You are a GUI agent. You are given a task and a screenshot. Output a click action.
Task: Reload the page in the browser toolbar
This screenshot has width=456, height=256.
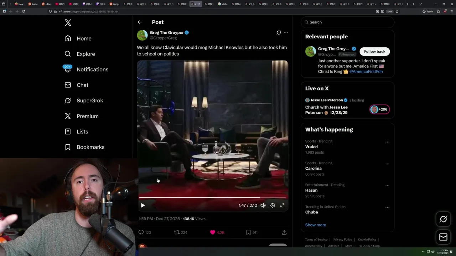24,11
